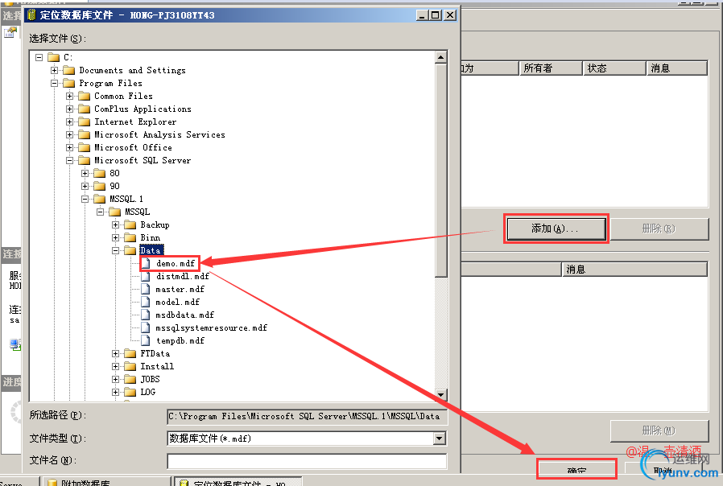Click the upper Message (消息) column header
Image resolution: width=723 pixels, height=486 pixels.
(x=677, y=68)
